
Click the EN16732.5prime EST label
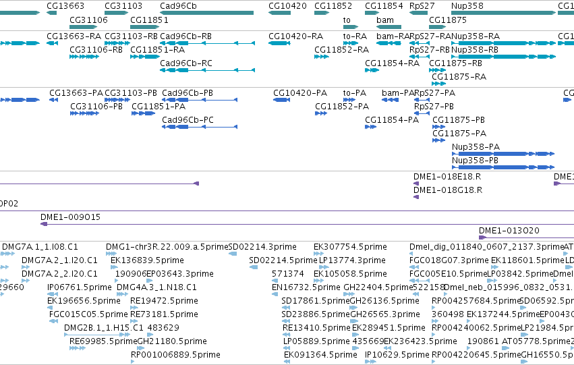[306, 287]
